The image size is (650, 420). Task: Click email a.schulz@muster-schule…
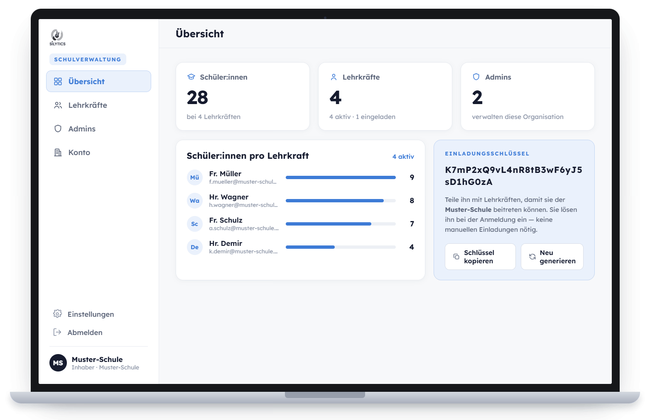tap(244, 228)
